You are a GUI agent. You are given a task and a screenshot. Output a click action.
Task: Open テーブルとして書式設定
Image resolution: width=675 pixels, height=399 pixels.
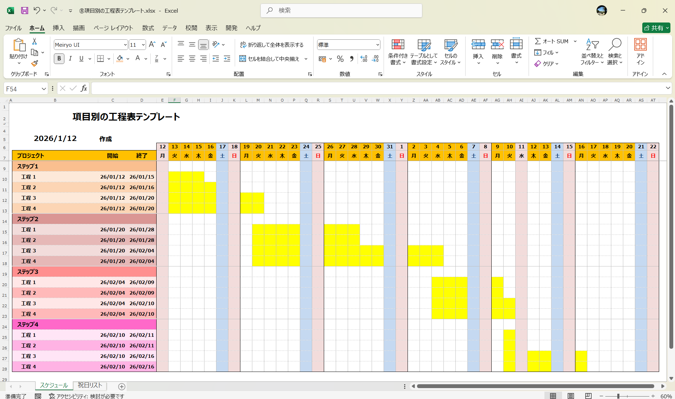424,52
